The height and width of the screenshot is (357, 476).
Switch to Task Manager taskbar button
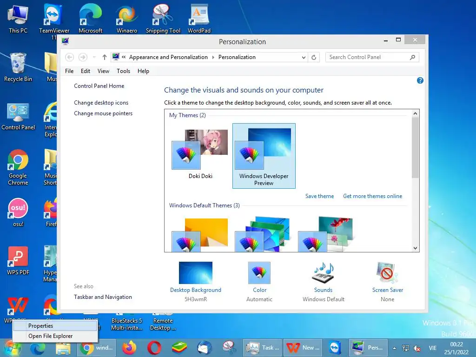click(263, 348)
